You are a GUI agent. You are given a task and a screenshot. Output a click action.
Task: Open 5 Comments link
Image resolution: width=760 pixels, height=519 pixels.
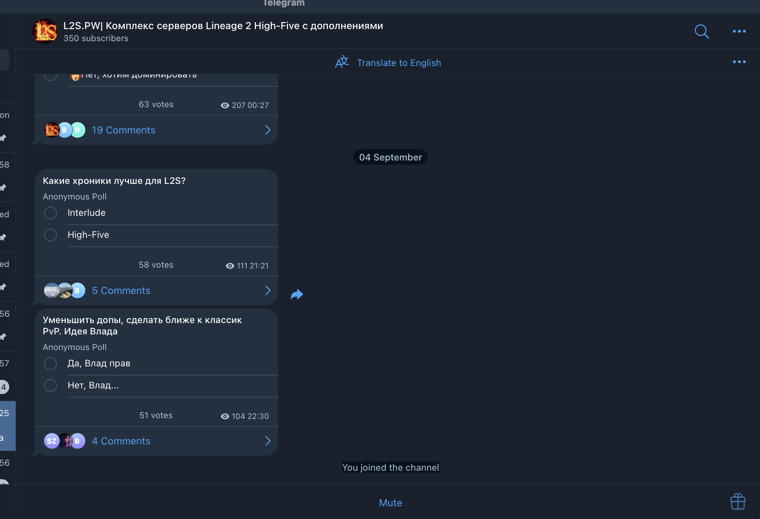[121, 291]
